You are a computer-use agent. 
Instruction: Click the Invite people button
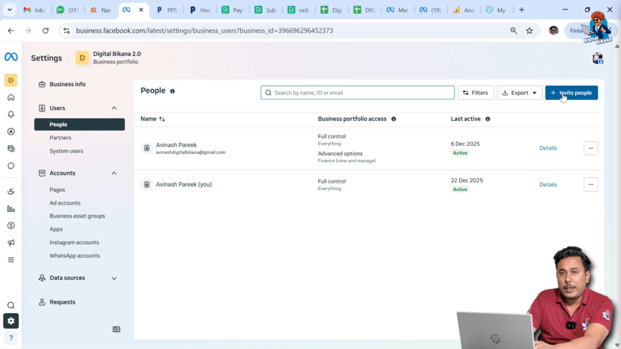571,93
